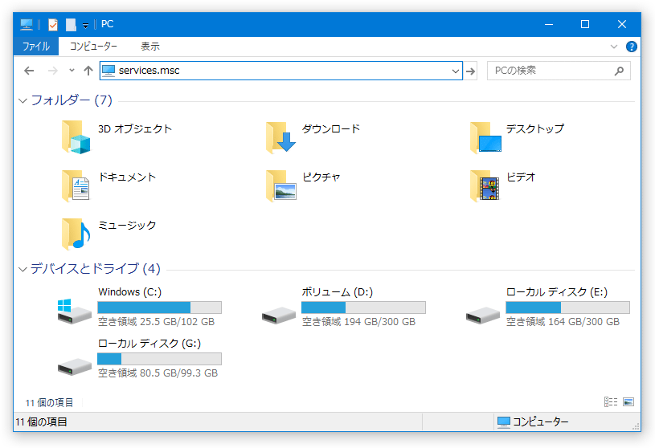This screenshot has height=448, width=655.
Task: Click the ビデオ label
Action: [x=521, y=177]
